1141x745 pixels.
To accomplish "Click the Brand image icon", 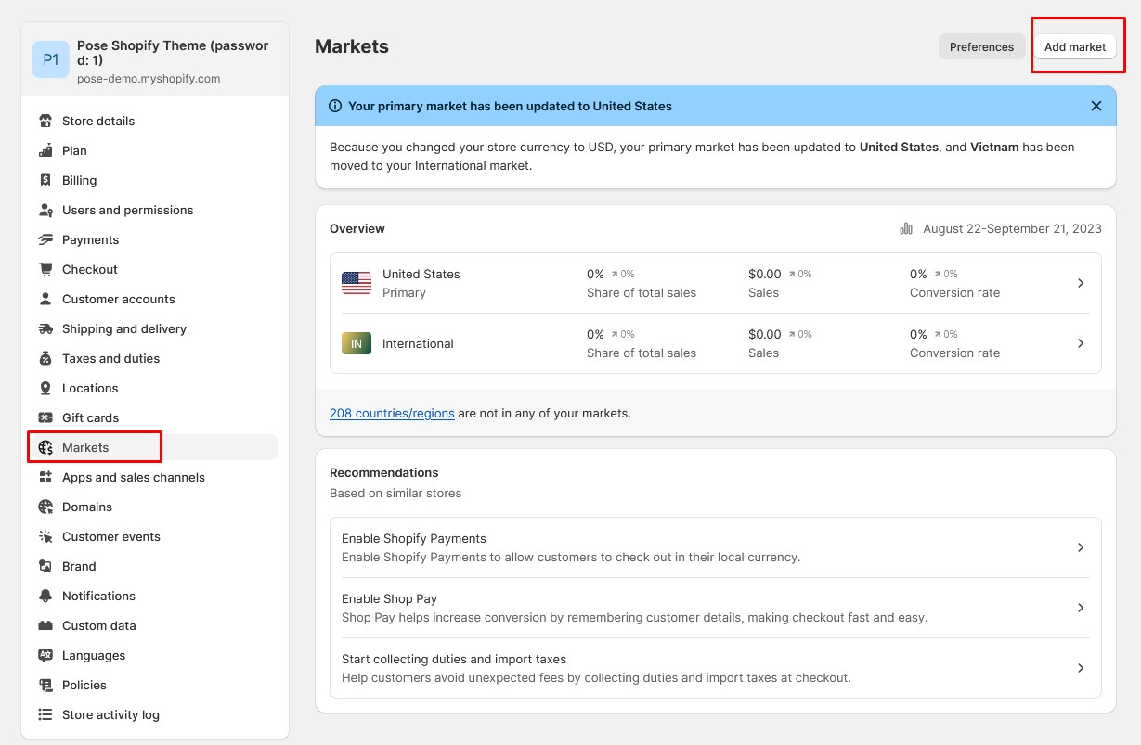I will coord(45,566).
